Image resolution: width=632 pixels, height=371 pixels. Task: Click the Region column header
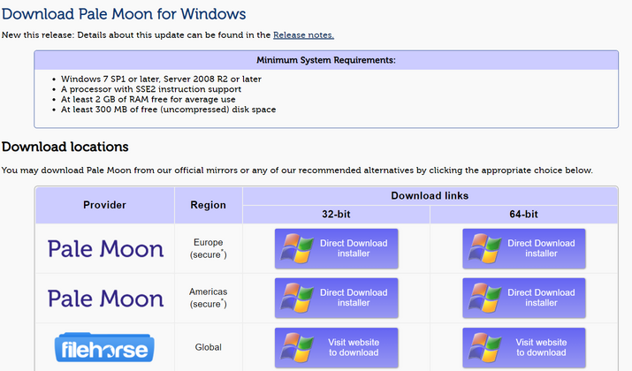208,205
